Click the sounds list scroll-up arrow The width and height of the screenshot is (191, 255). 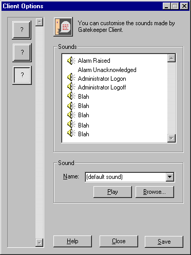pyautogui.click(x=171, y=59)
